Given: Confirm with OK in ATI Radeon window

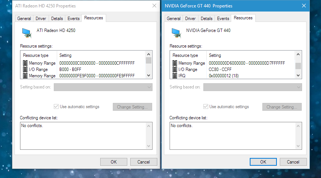Looking at the screenshot, I should [114, 162].
